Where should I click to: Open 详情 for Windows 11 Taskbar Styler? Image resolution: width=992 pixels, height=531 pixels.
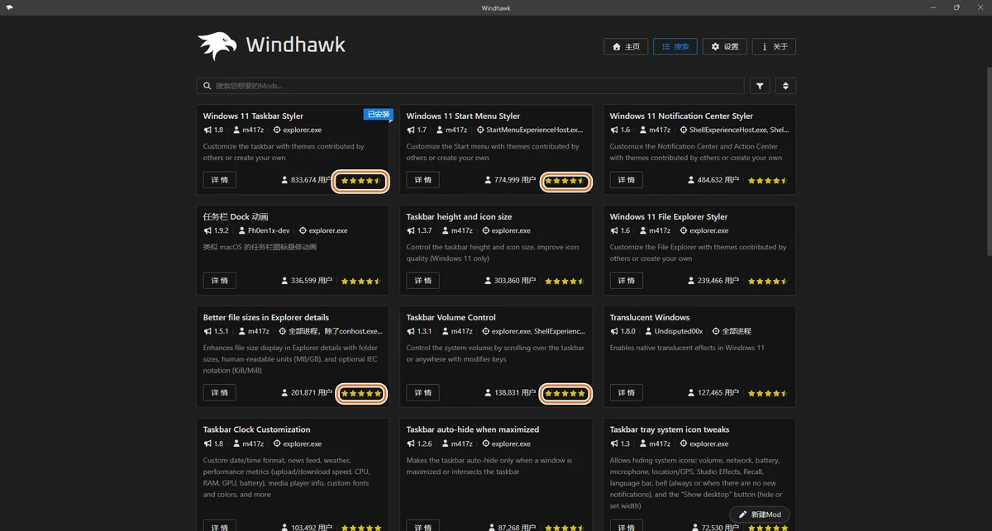(x=220, y=180)
